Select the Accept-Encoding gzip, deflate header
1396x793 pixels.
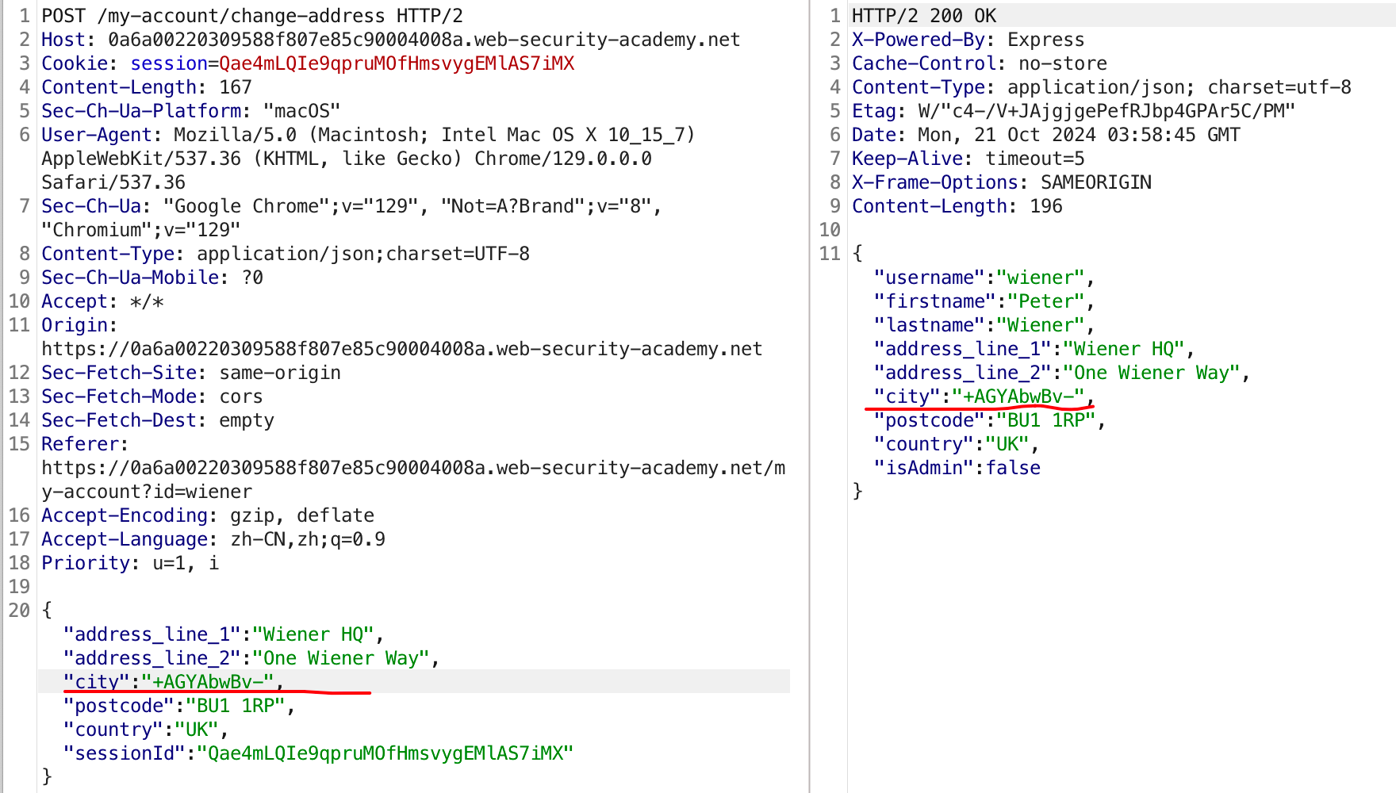tap(208, 515)
